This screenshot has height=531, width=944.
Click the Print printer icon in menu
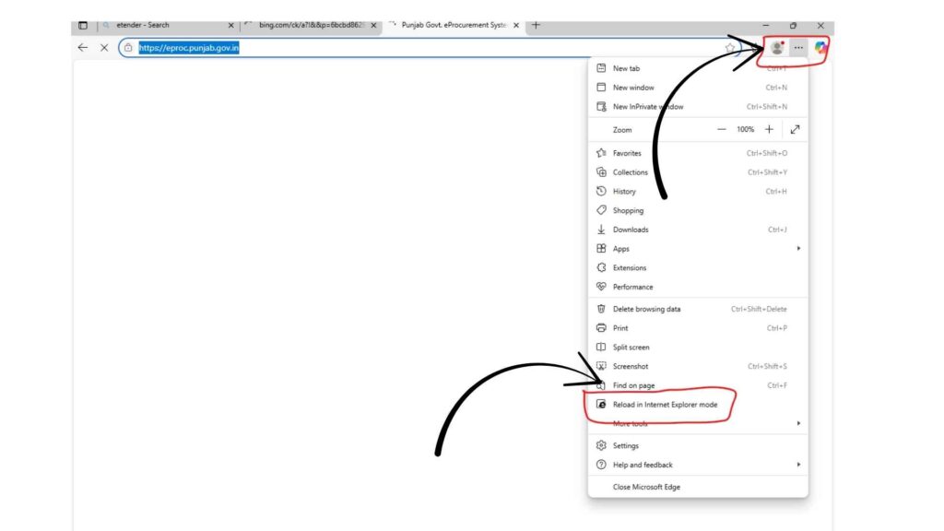point(601,328)
